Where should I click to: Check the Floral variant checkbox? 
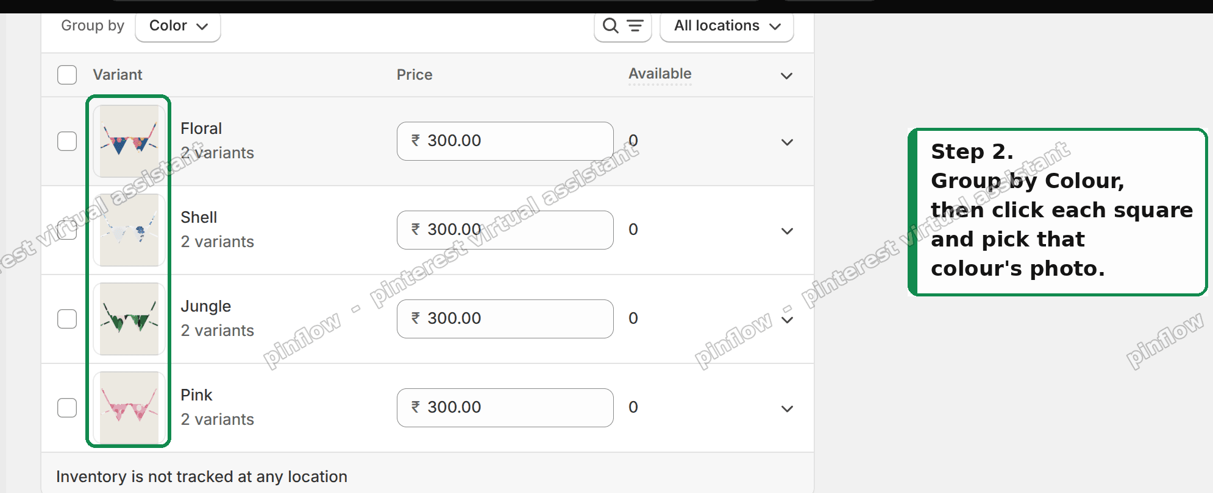click(x=67, y=141)
